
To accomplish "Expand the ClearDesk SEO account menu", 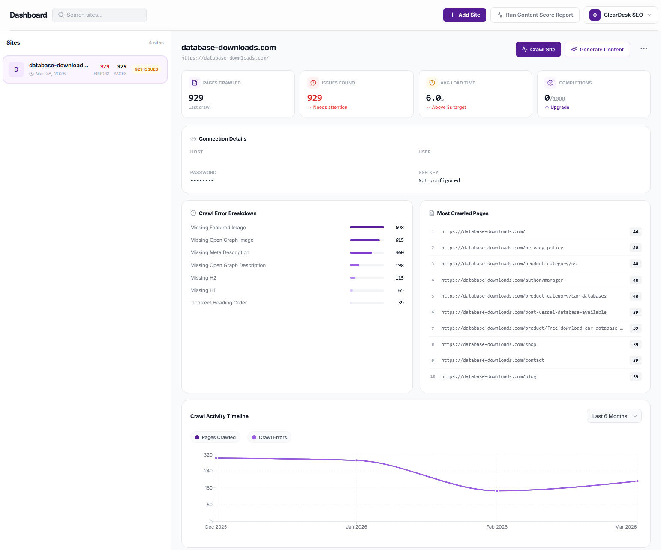I will [620, 15].
